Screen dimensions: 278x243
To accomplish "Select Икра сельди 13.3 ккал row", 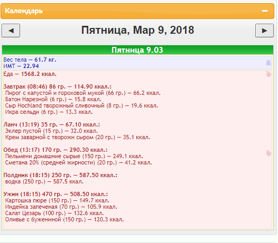I will 49,112.
